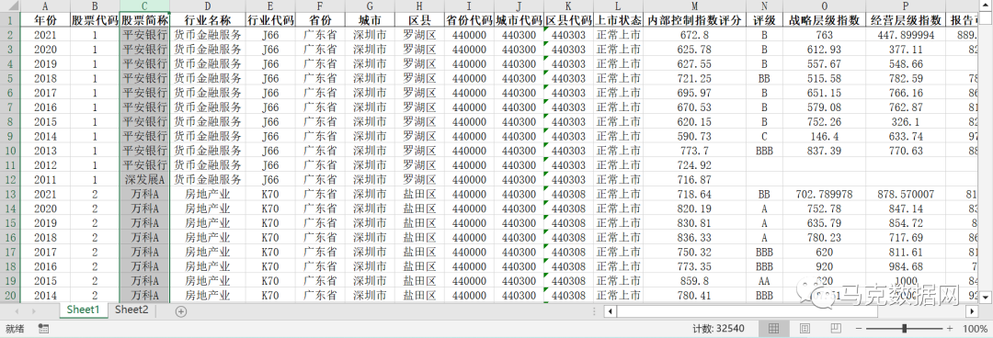The height and width of the screenshot is (338, 993).
Task: Click header cell 股票简称
Action: (x=145, y=19)
